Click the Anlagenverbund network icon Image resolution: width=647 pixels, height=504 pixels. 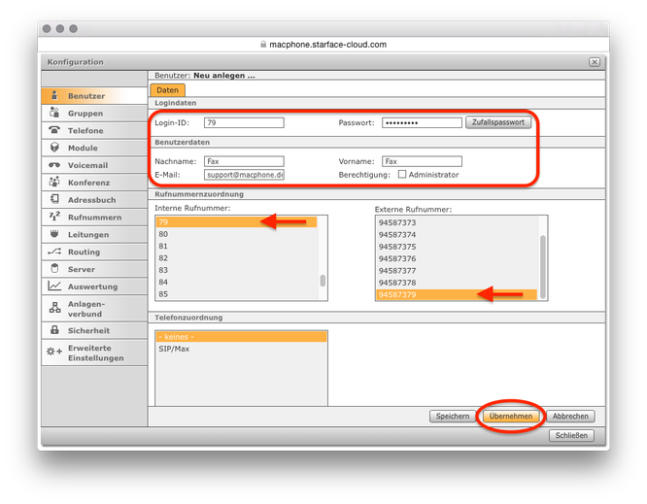pos(54,308)
